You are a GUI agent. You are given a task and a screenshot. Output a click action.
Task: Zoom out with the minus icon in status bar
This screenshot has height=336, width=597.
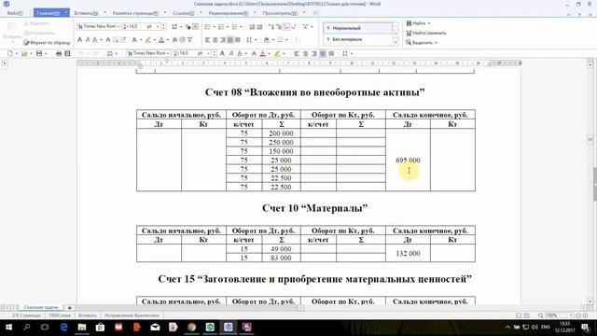click(x=578, y=315)
